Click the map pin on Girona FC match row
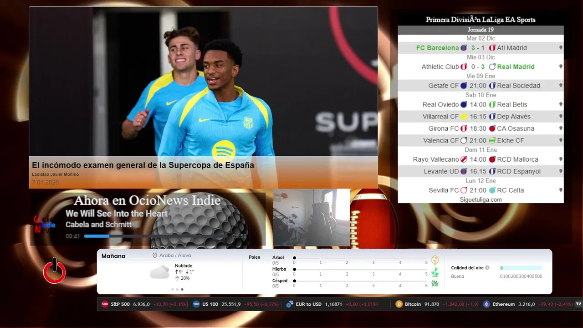Viewport: 583px width, 328px height. 561,128
